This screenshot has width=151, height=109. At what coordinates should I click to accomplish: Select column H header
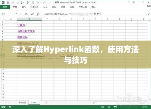click(108, 19)
